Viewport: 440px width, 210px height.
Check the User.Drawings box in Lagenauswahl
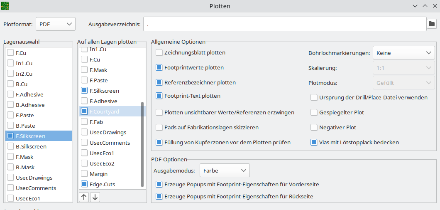[x=10, y=178]
